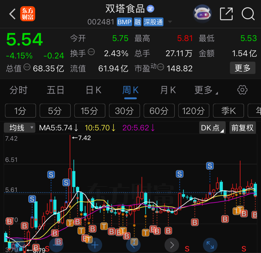Share this stock page
This screenshot has width=261, height=253.
pos(226,14)
